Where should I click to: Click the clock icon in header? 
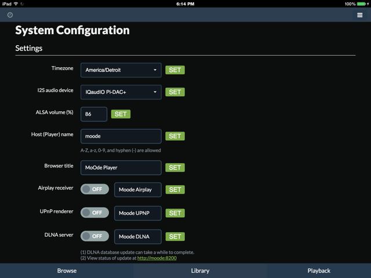pyautogui.click(x=10, y=15)
